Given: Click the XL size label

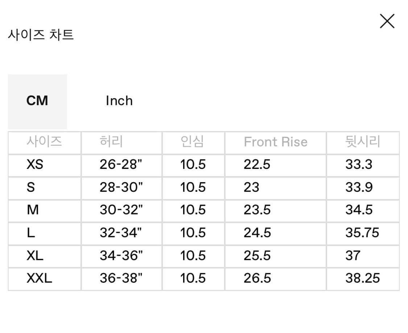Looking at the screenshot, I should point(34,256).
